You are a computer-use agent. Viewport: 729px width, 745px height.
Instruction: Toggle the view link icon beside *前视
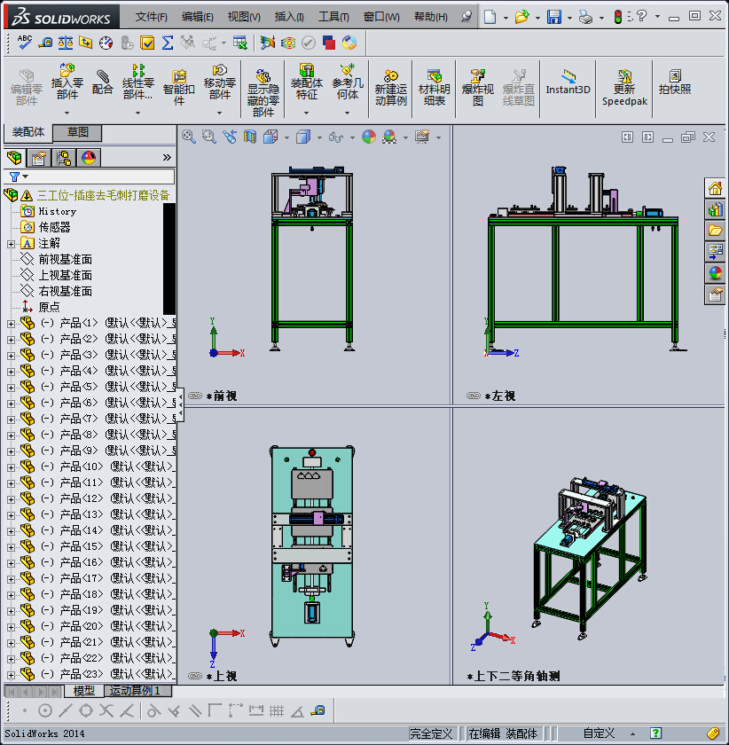[x=195, y=396]
